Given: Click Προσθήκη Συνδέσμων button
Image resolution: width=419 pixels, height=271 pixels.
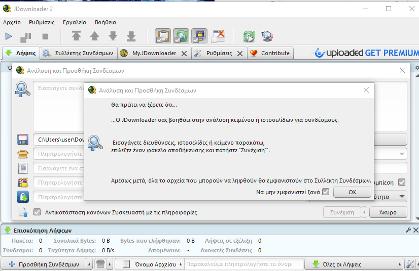Looking at the screenshot, I should (x=44, y=264).
